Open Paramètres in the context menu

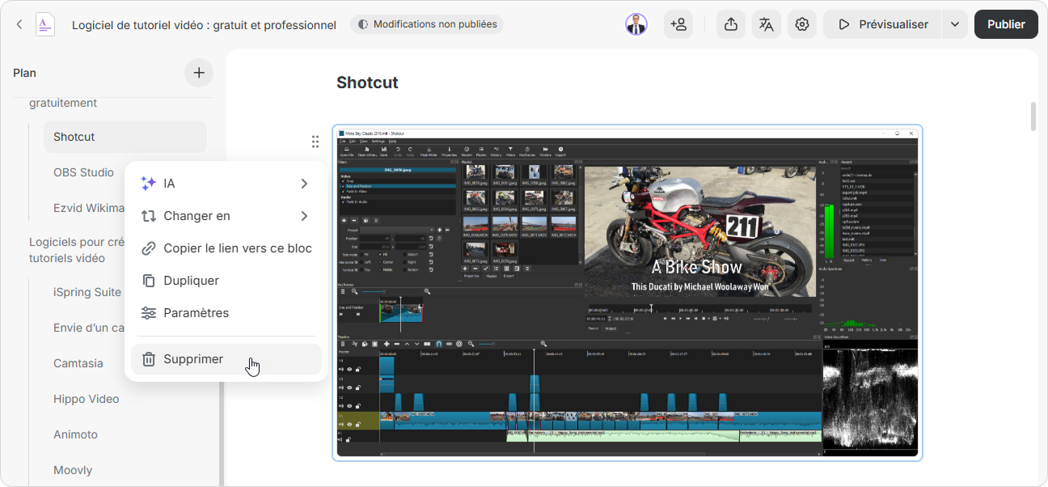pyautogui.click(x=196, y=313)
